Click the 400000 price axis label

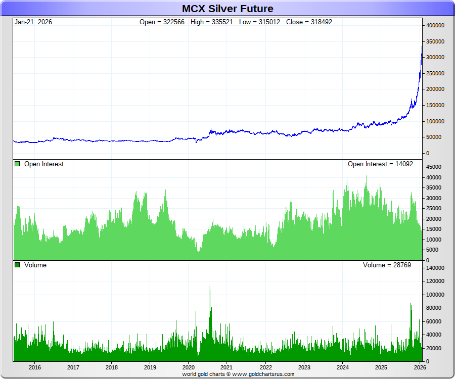pyautogui.click(x=435, y=25)
